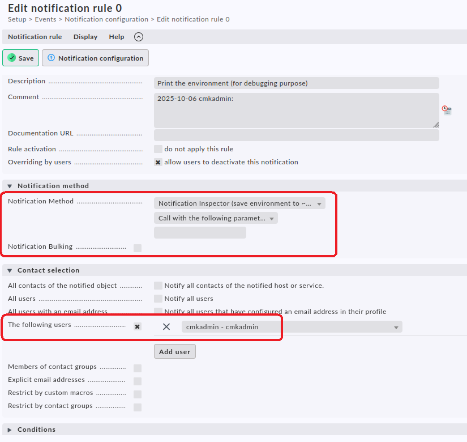Open the Notification rule menu
This screenshot has height=442, width=467.
coord(35,37)
